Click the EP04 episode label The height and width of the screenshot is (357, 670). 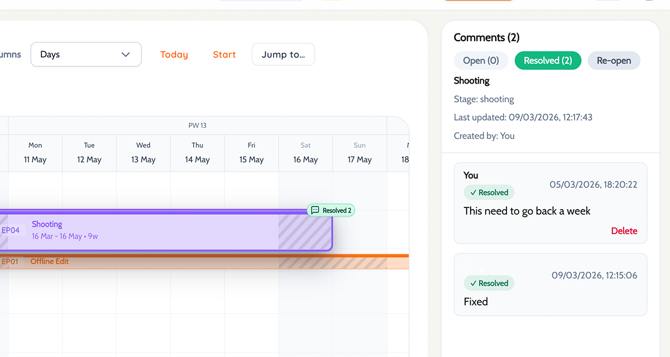(11, 230)
